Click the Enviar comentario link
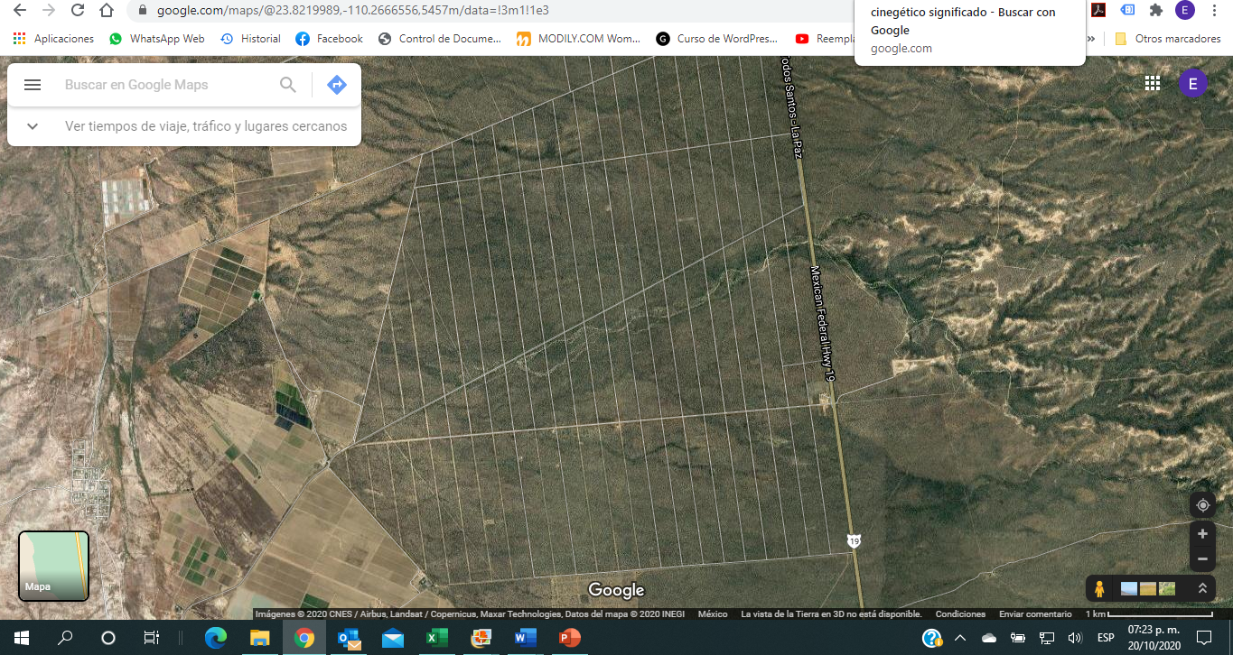Image resolution: width=1233 pixels, height=655 pixels. pos(1035,614)
